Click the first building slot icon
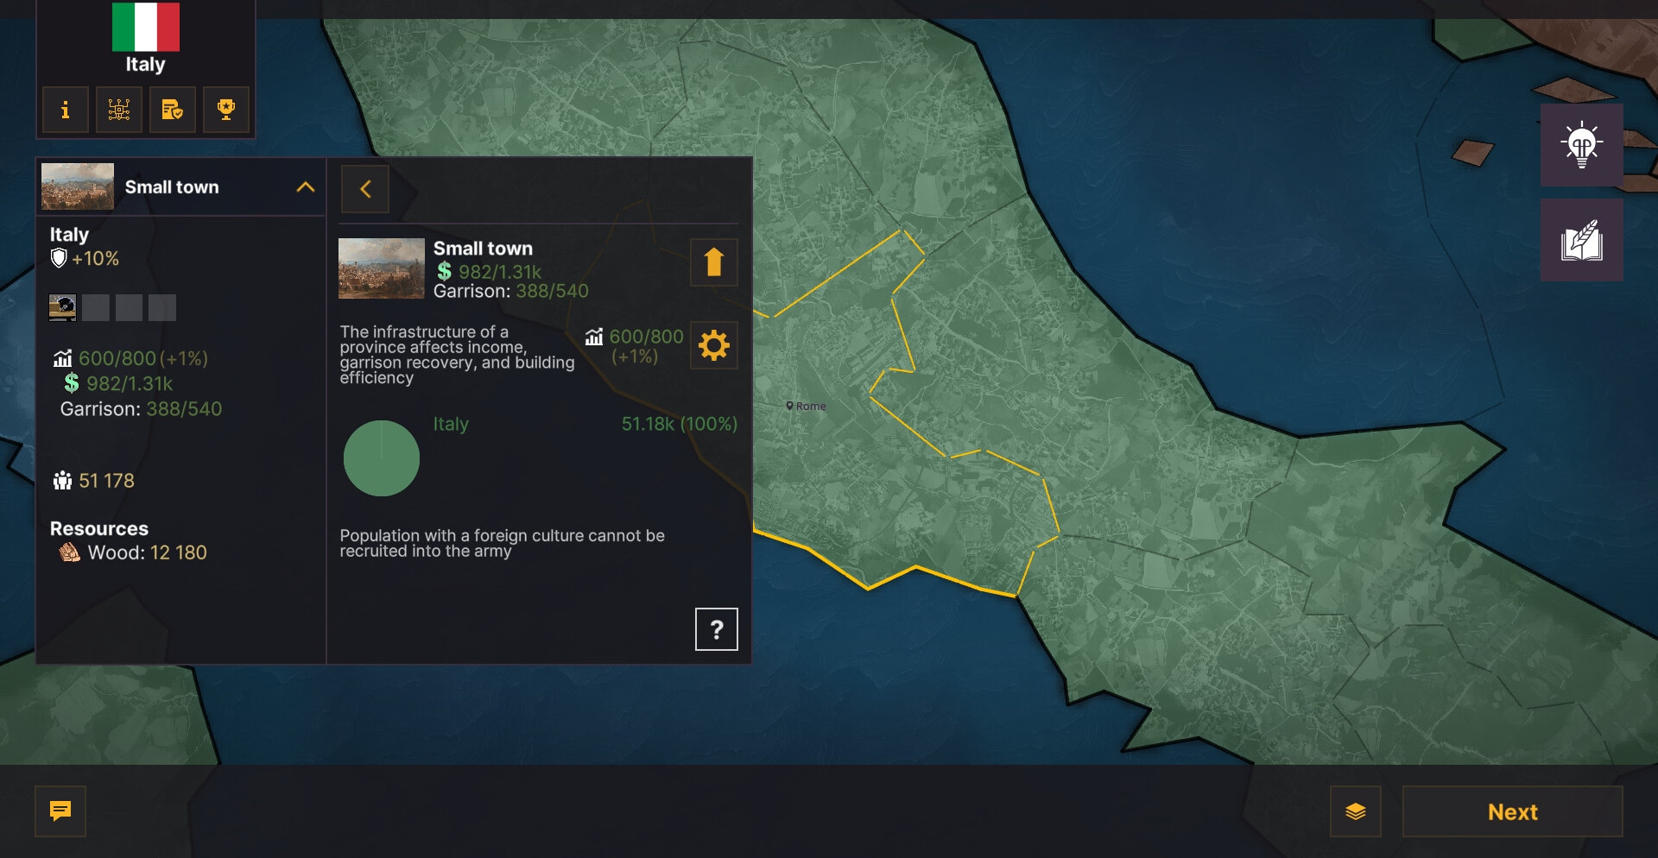The image size is (1658, 858). (63, 307)
